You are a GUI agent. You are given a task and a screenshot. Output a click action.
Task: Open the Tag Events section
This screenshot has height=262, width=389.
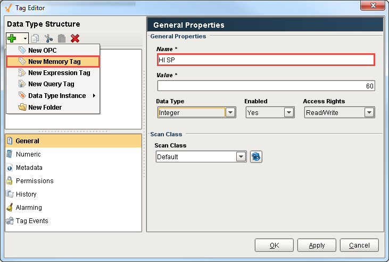32,221
